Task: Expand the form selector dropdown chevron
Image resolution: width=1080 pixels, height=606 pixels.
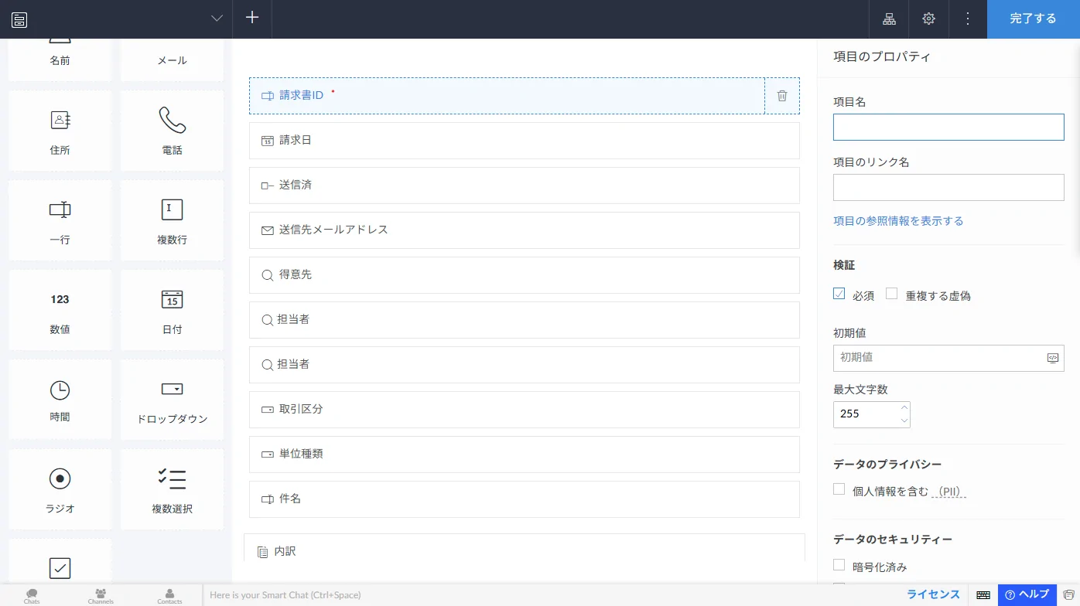Action: [217, 19]
